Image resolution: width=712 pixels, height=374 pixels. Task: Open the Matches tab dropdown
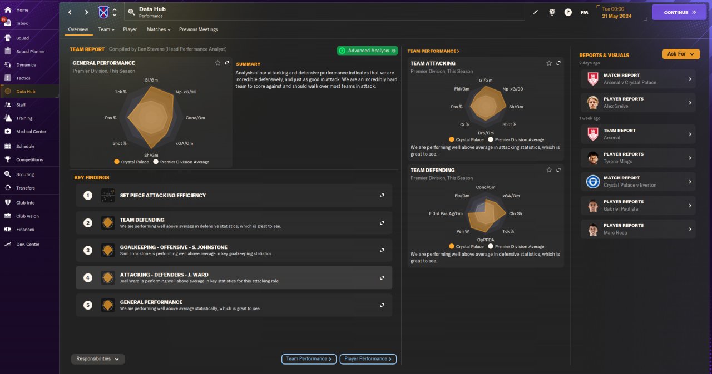pos(159,29)
